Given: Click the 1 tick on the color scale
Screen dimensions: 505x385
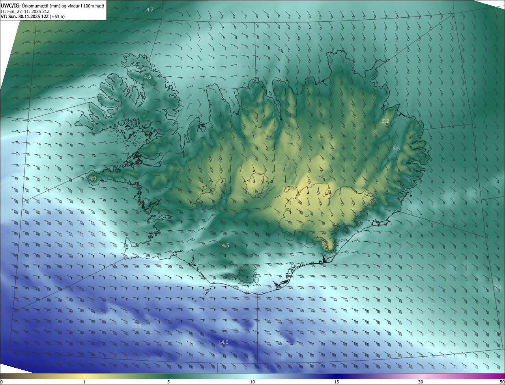Looking at the screenshot, I should pyautogui.click(x=84, y=382).
